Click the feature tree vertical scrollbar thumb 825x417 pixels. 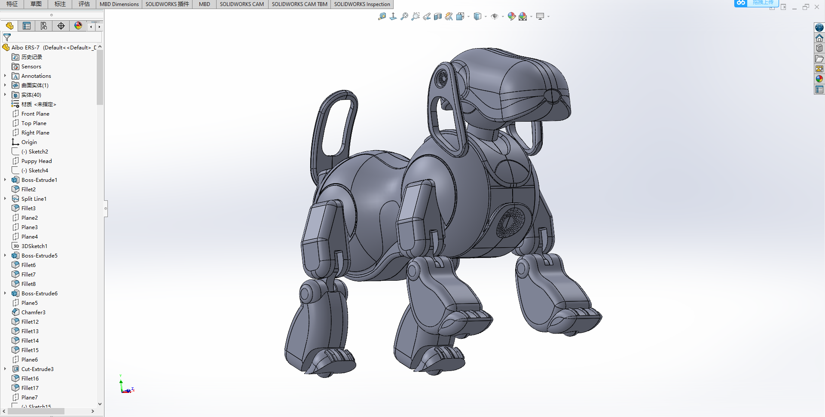click(100, 77)
